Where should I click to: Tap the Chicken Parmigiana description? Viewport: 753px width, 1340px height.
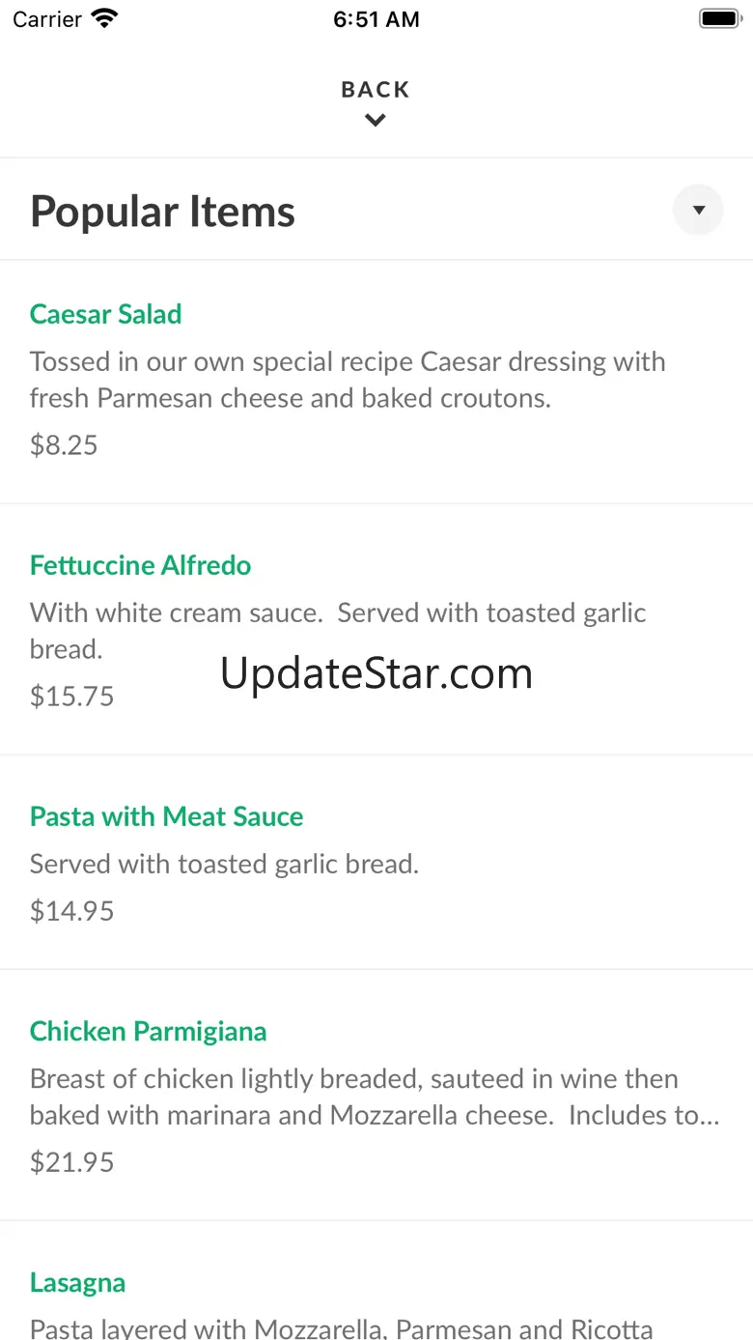(375, 1097)
